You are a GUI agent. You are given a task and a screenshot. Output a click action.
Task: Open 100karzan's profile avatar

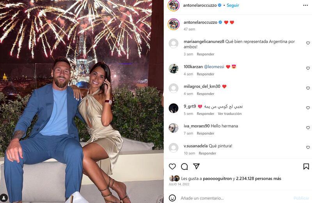point(174,69)
